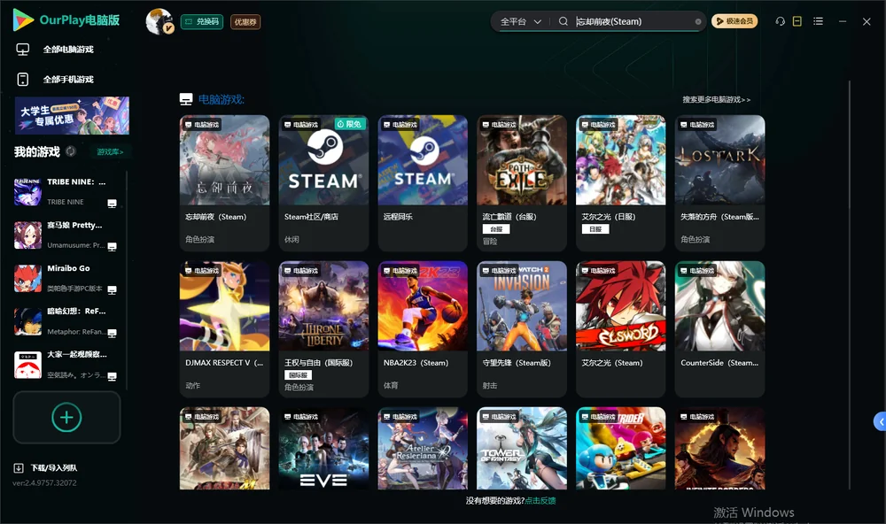Open 赛马娘 Pretty Derby in my games

pos(66,235)
